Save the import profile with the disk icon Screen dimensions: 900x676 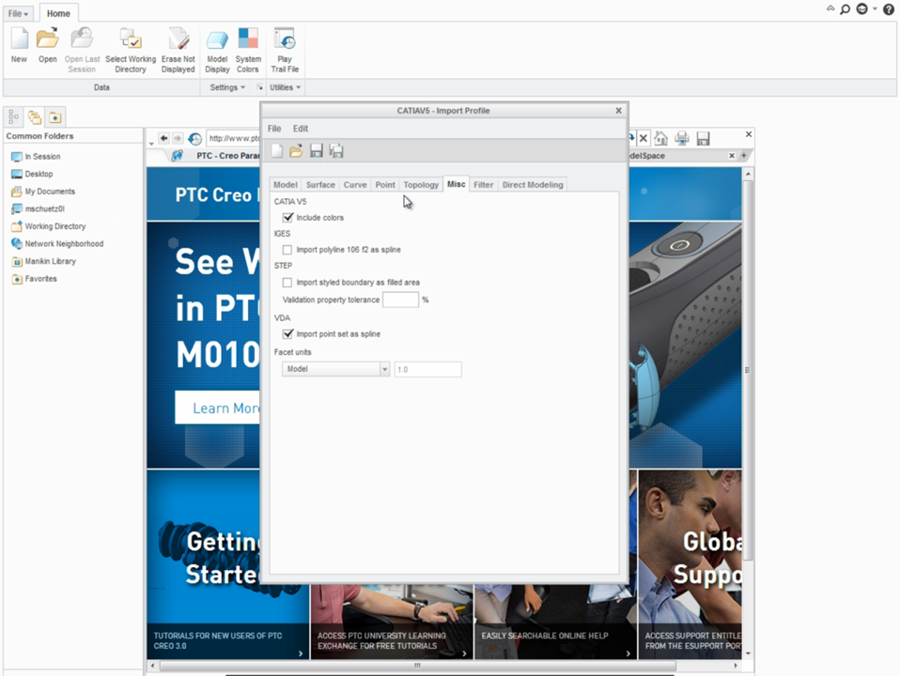(317, 151)
